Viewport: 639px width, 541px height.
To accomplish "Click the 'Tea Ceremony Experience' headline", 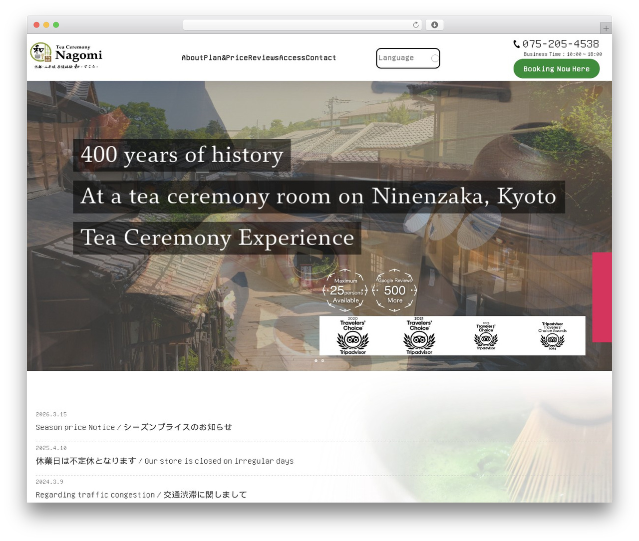I will click(x=217, y=238).
